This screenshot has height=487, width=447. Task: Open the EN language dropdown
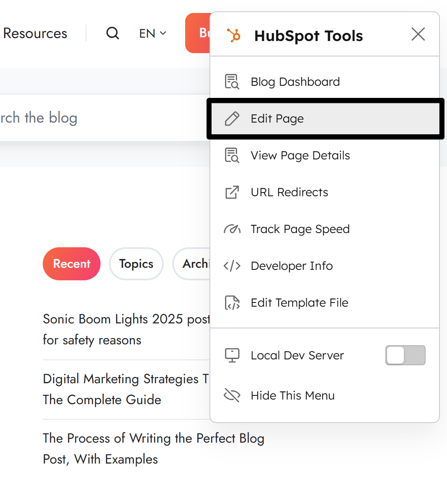click(152, 33)
